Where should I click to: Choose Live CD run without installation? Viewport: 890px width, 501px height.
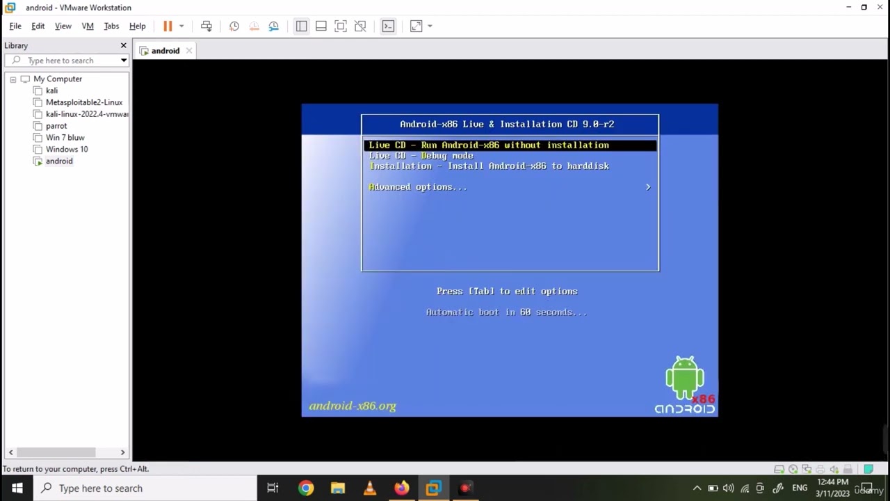(x=510, y=145)
